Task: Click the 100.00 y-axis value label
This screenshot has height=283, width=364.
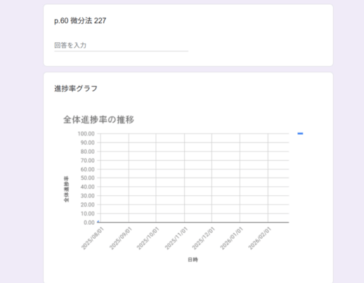Action: click(x=86, y=133)
